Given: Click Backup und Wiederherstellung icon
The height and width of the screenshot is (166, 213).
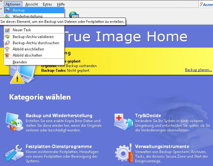Looking at the screenshot, I should point(14,122).
